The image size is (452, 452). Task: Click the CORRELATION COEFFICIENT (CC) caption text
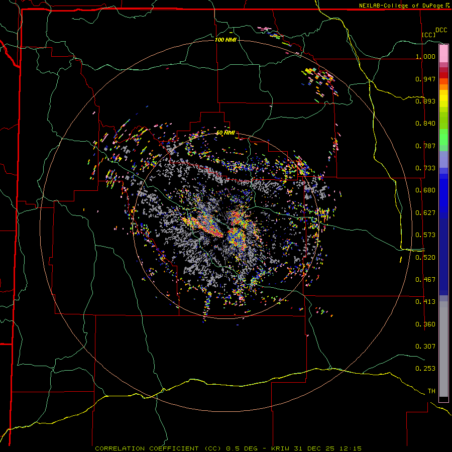coord(158,448)
